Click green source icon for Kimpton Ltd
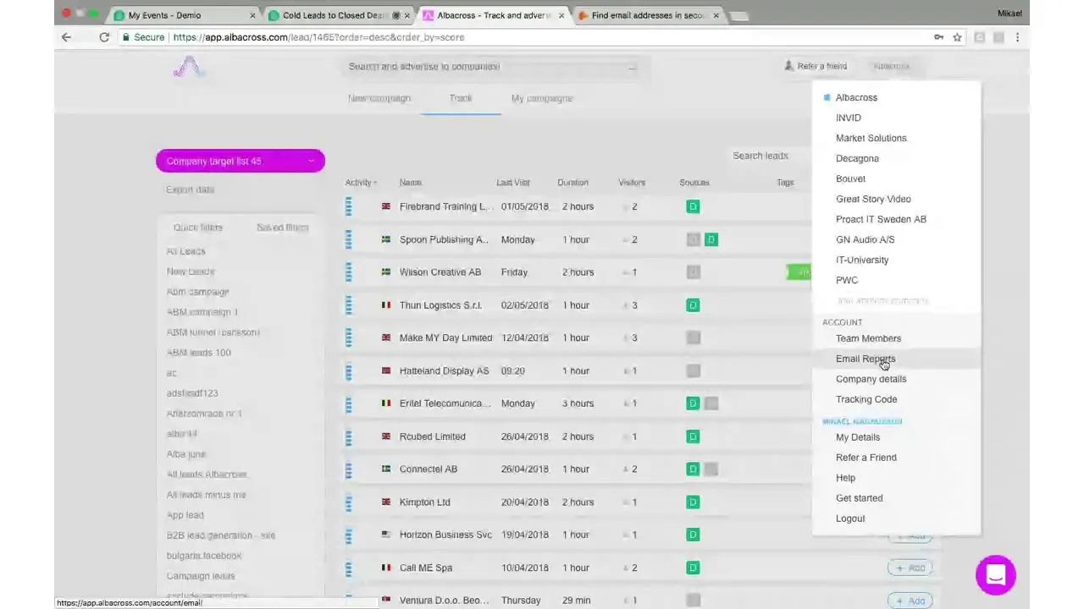Image resolution: width=1084 pixels, height=609 pixels. click(693, 502)
